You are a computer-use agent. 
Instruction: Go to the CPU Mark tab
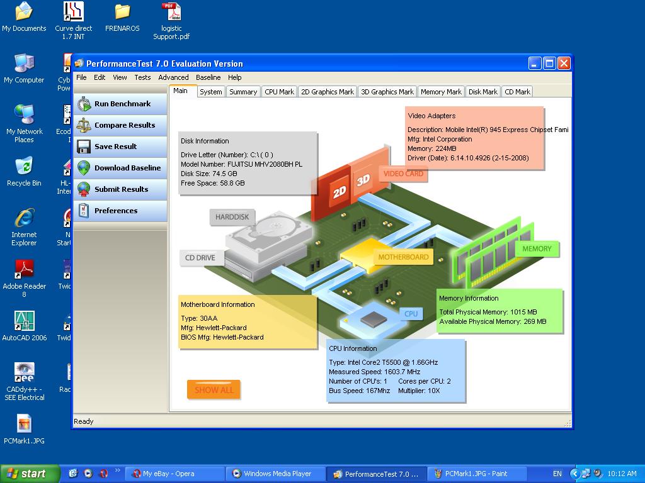279,92
